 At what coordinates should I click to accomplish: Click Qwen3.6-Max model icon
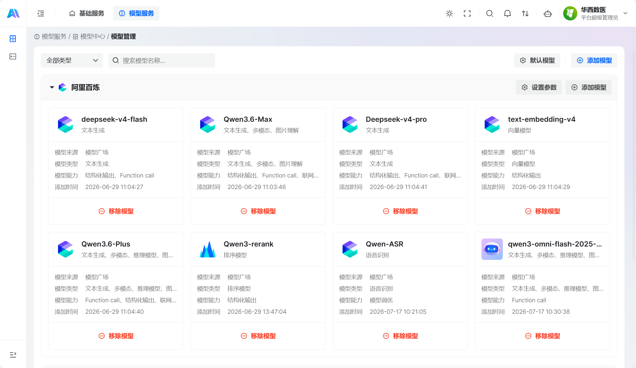pos(208,124)
